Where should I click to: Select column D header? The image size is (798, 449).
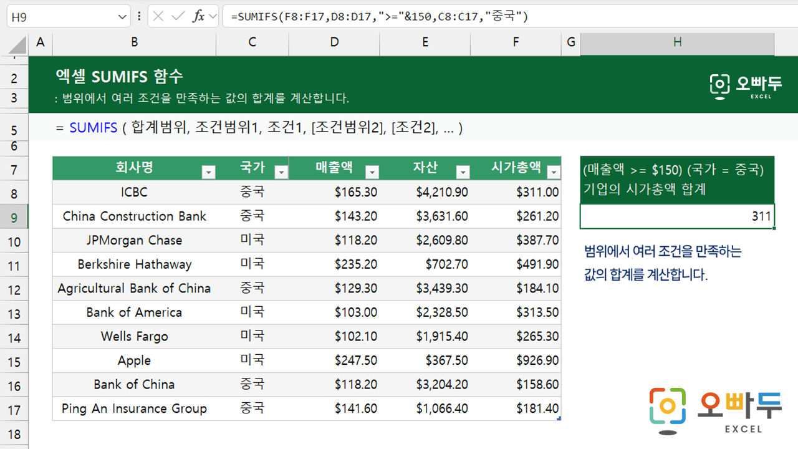[335, 42]
